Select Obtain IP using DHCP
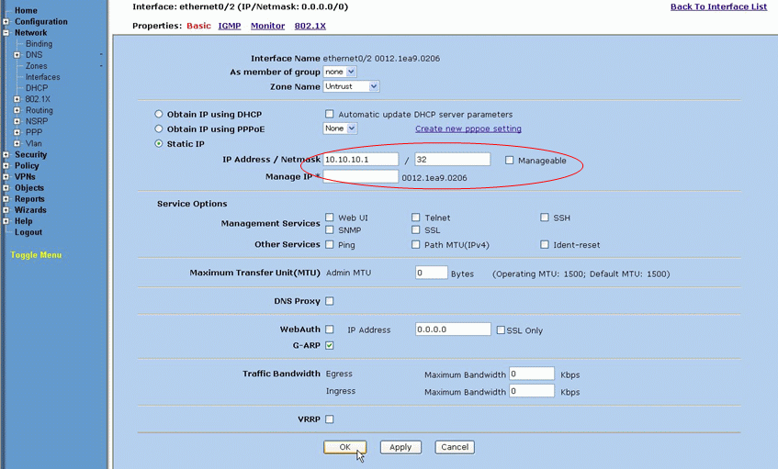Viewport: 778px width, 469px height. [x=158, y=114]
